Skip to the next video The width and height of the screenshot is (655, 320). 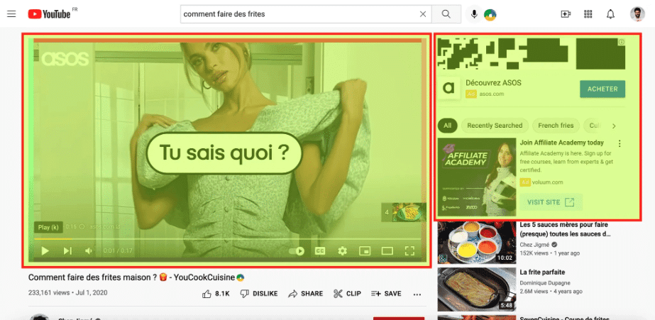tap(67, 250)
